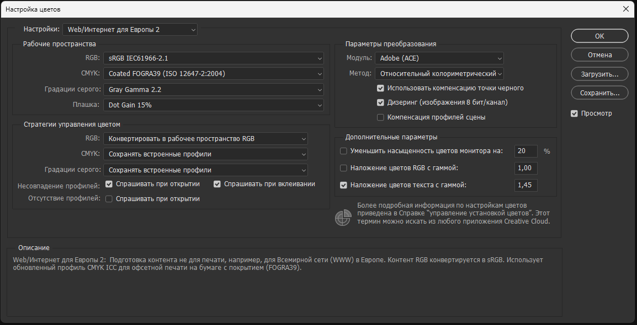Toggle Дизеринг (изображения 8 бит/канал) checkbox
The width and height of the screenshot is (637, 325).
pyautogui.click(x=380, y=102)
